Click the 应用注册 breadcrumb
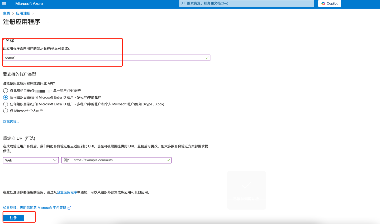 (23, 13)
